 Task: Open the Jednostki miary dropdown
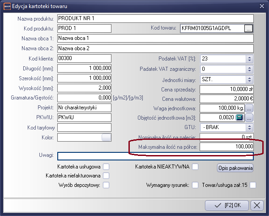[250, 79]
